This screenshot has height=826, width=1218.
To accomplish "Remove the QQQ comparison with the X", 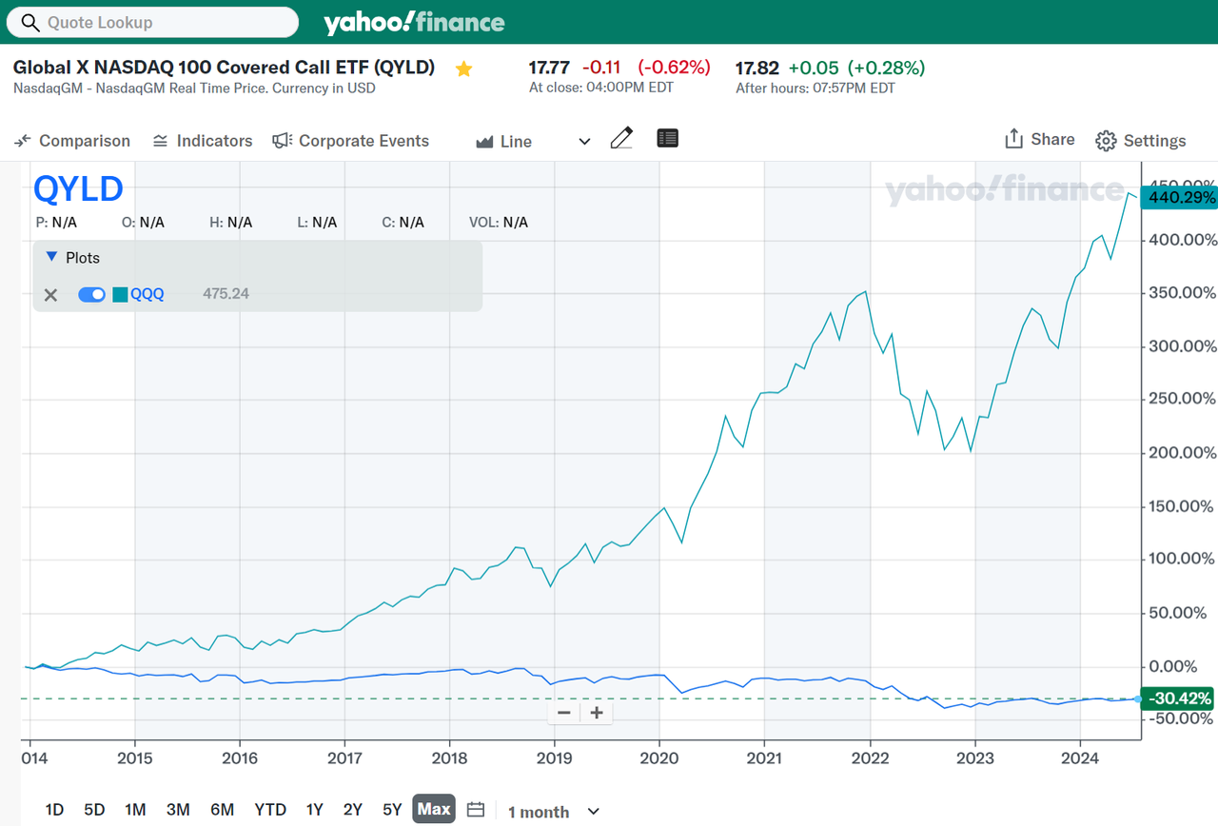I will 50,295.
